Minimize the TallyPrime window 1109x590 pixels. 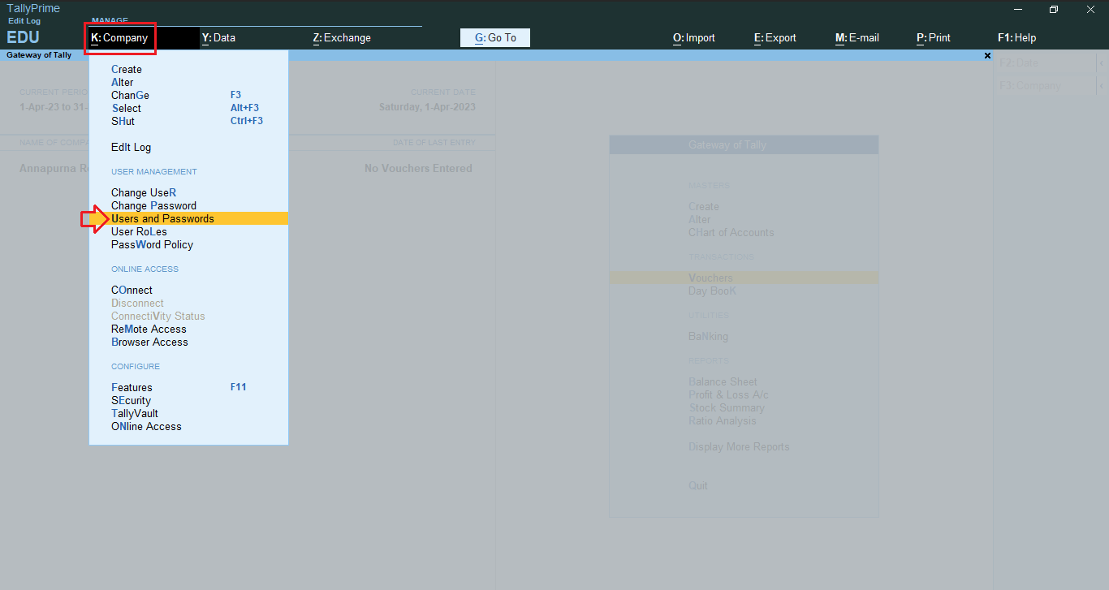1017,10
